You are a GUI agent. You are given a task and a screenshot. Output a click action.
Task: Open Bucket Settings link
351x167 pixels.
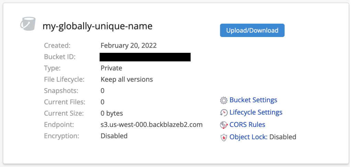tap(253, 100)
